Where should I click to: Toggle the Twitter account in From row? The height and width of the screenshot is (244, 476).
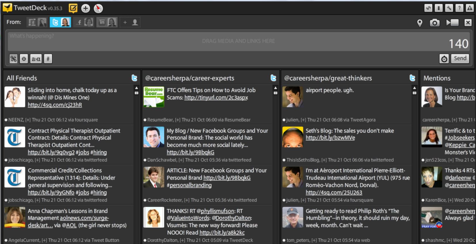coord(60,22)
